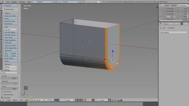Click the Bisect button
This screenshot has width=189, height=106.
11,61
